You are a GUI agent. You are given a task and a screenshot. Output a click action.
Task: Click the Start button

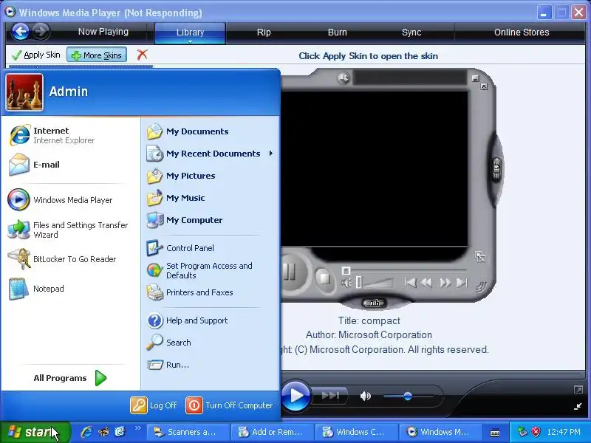35,432
